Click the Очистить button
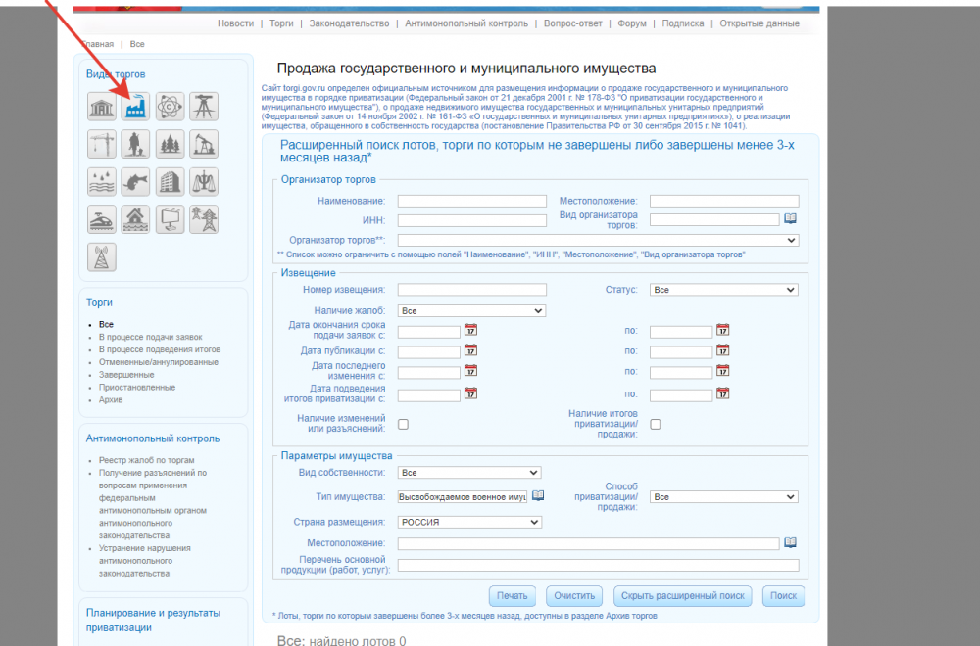This screenshot has width=980, height=646. coord(574,595)
